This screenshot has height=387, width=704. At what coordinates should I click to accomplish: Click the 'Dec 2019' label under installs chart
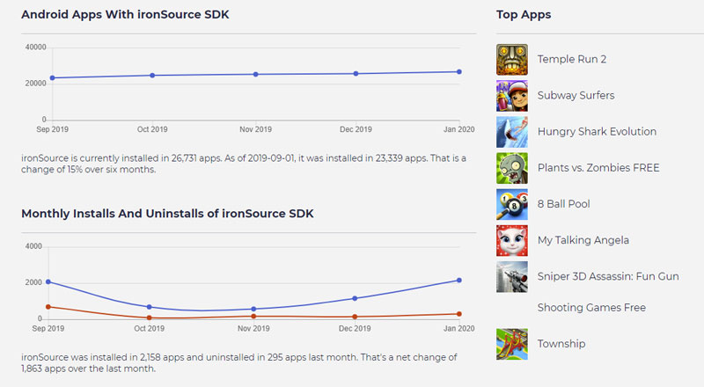[x=355, y=329]
